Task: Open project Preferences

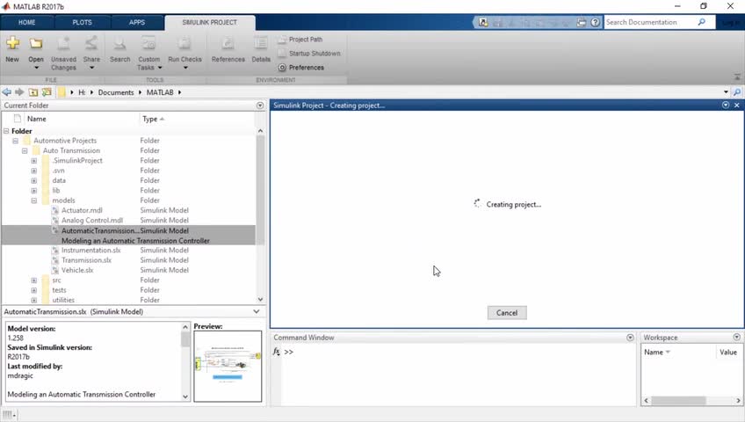Action: tap(301, 68)
